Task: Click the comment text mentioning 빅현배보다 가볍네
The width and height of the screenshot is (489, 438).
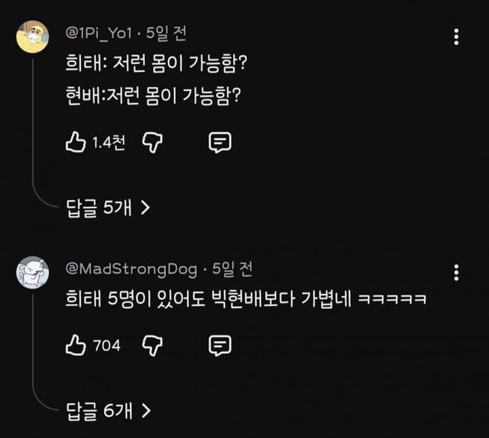Action: click(244, 299)
